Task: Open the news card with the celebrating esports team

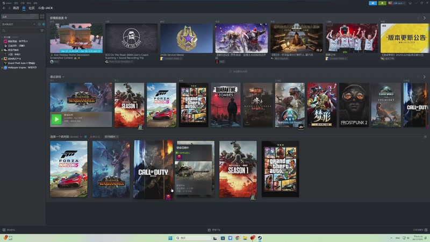Action: coord(352,38)
